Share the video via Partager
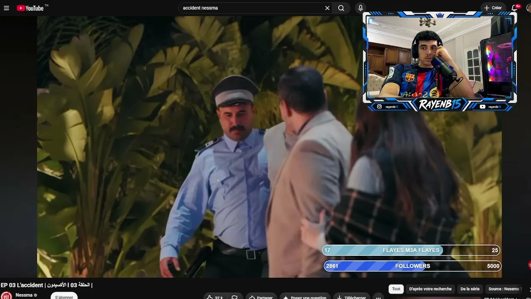Viewport: 531px width, 299px height. click(x=261, y=297)
